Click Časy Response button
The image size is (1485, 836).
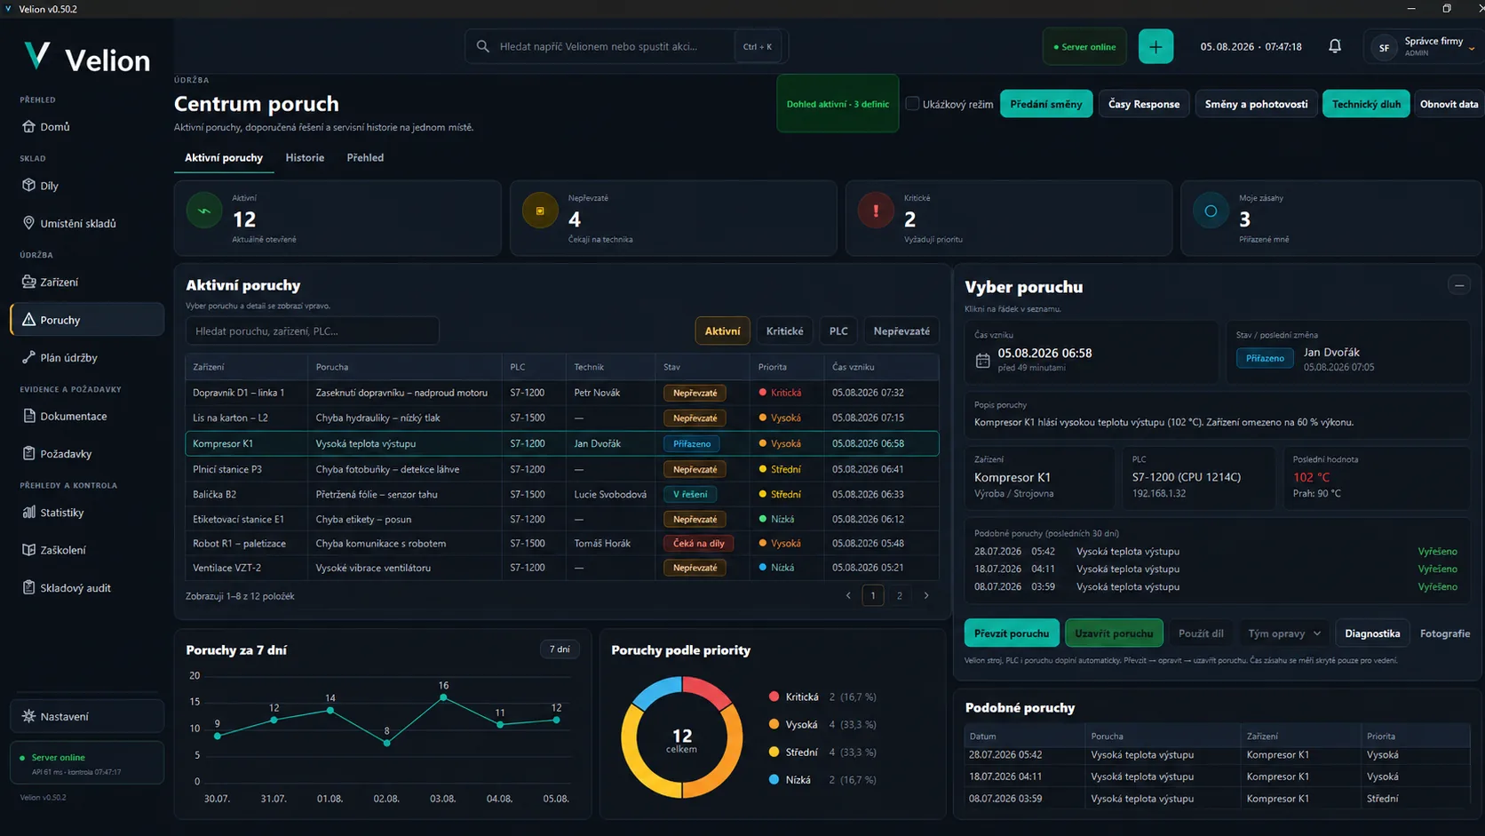pyautogui.click(x=1144, y=104)
